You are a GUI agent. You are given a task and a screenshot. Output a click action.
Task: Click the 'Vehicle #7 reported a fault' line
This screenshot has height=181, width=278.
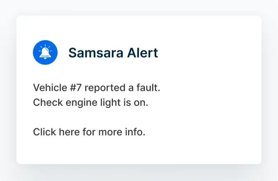pyautogui.click(x=97, y=87)
